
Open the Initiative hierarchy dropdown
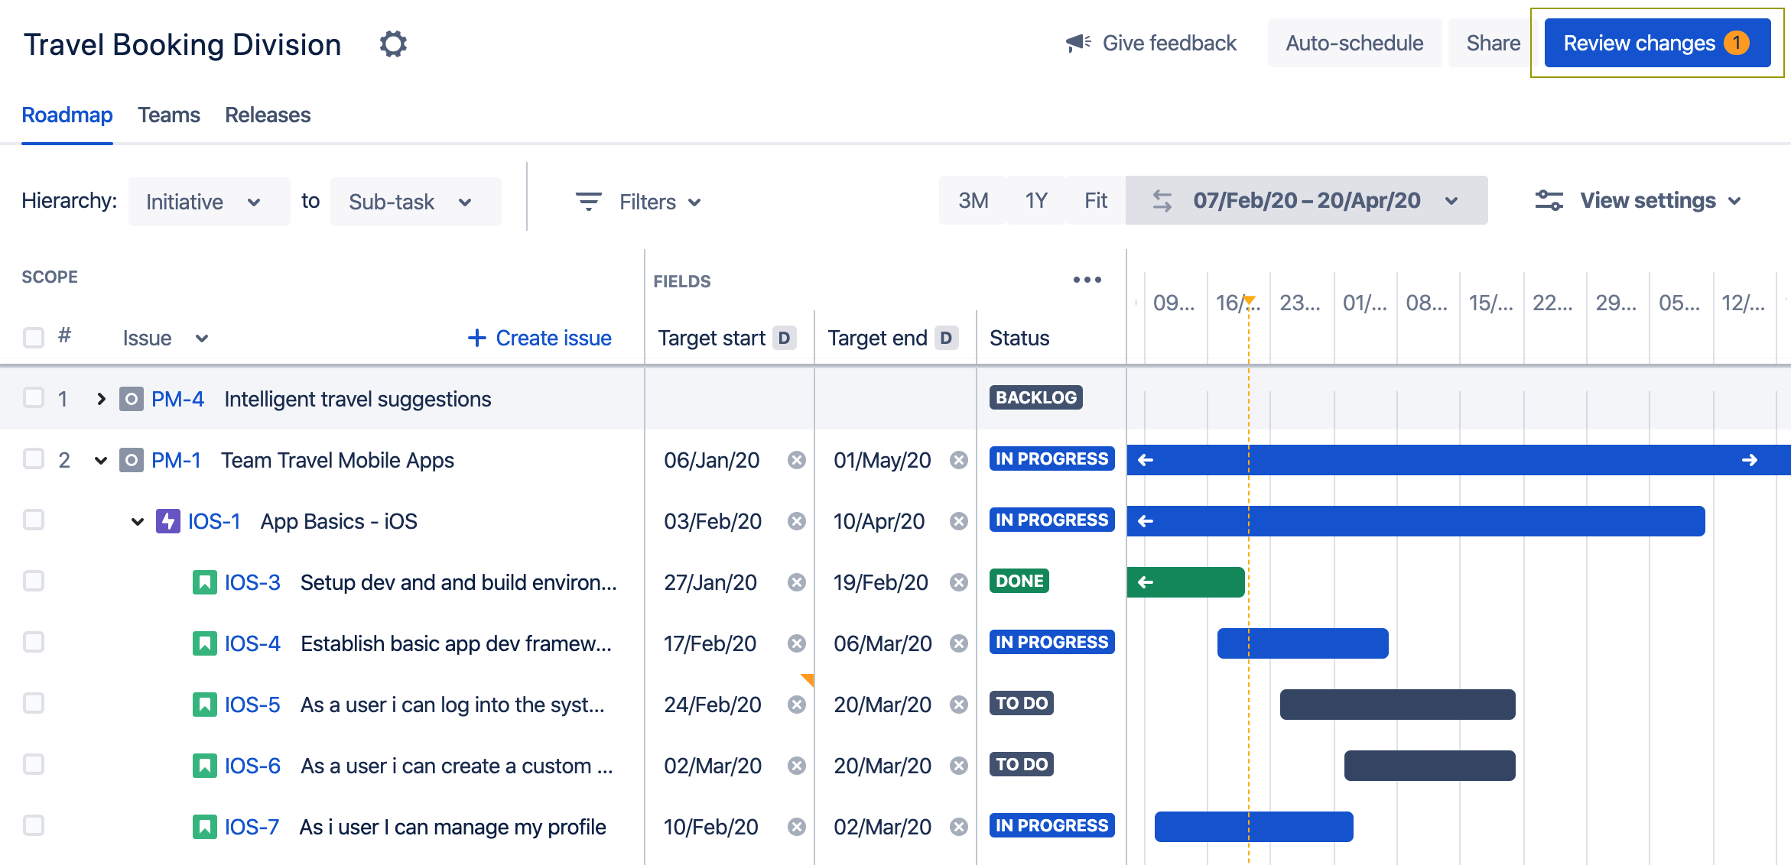click(208, 201)
